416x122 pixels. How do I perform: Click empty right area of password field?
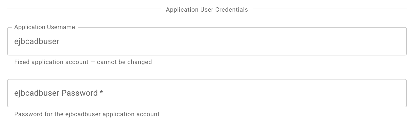[x=330, y=93]
